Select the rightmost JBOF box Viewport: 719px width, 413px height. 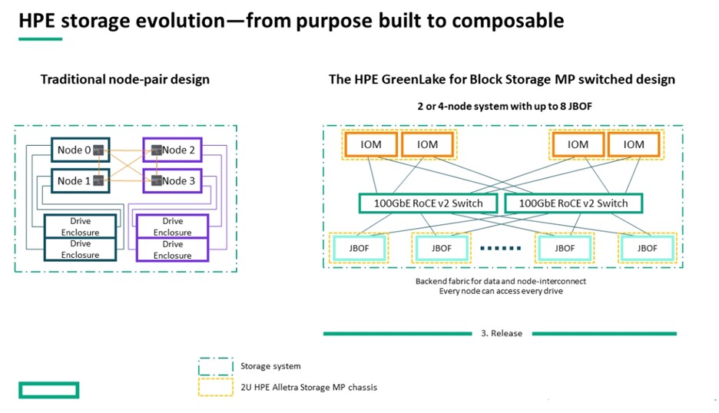point(647,248)
